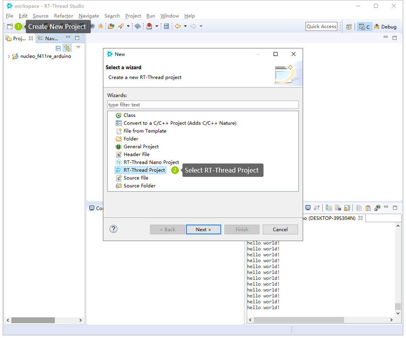This screenshot has width=406, height=338.
Task: Open the Navigate menu
Action: [89, 16]
